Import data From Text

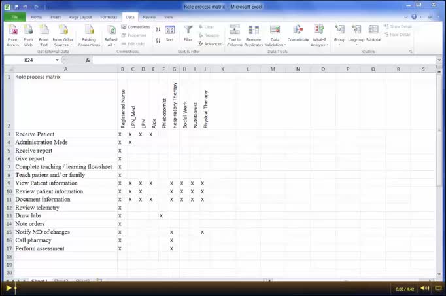click(x=44, y=36)
